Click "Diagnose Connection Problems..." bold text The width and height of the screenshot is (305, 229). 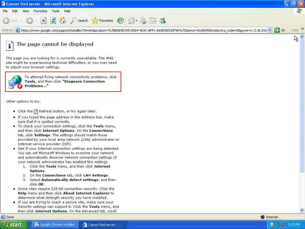65,84
